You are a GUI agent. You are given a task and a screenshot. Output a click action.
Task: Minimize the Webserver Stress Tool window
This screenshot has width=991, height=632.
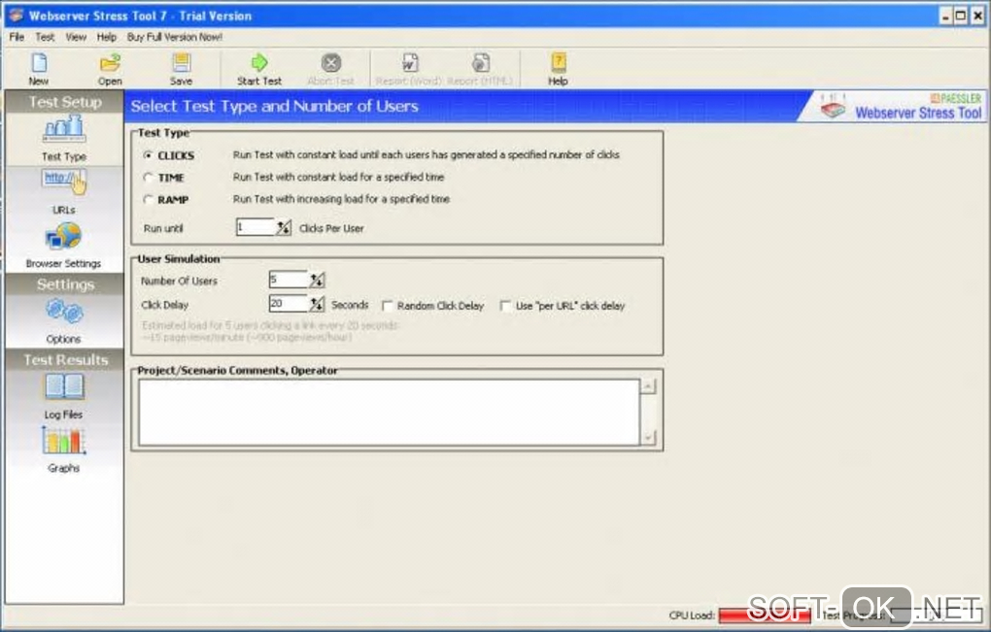(x=945, y=16)
